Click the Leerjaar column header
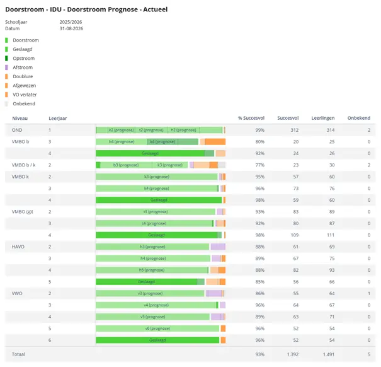 coord(58,119)
